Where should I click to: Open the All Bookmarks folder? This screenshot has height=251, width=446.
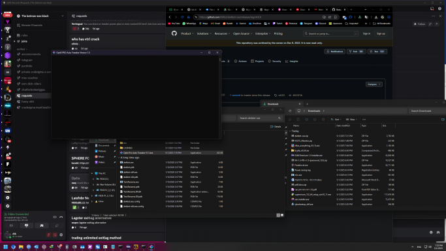(x=382, y=24)
